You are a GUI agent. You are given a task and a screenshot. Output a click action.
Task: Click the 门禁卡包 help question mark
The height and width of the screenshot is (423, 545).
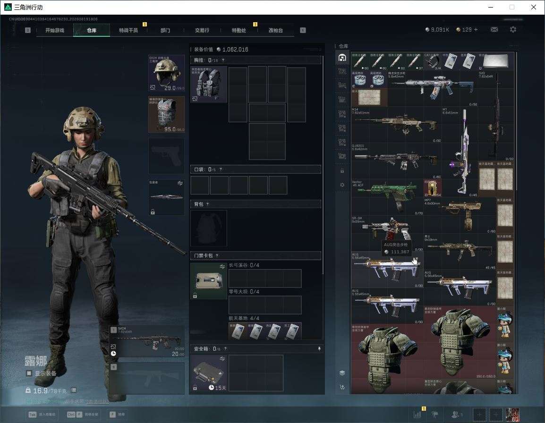coord(217,256)
